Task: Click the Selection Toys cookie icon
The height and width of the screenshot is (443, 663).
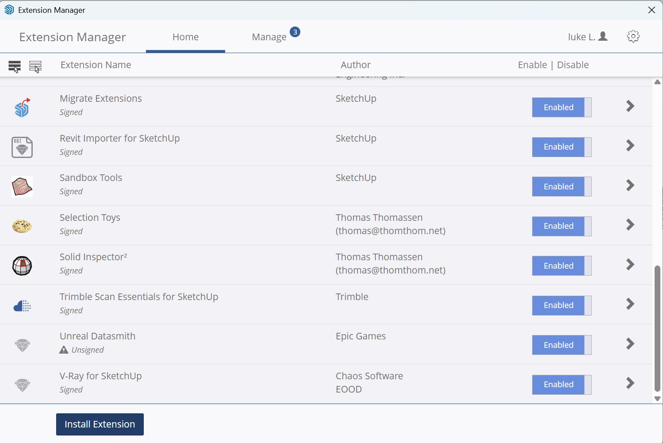Action: 22,226
